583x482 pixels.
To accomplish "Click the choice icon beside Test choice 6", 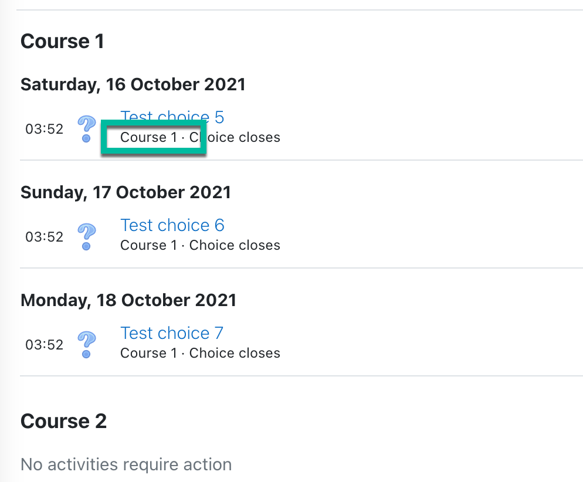I will click(87, 237).
